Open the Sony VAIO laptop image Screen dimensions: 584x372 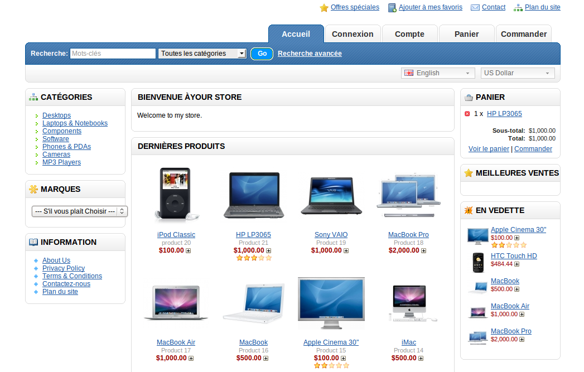pos(331,196)
